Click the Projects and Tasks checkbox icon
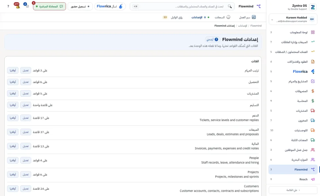This screenshot has height=196, width=320. (313, 81)
